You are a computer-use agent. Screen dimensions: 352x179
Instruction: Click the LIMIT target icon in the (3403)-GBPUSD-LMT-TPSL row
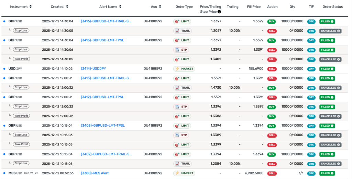pos(178,126)
